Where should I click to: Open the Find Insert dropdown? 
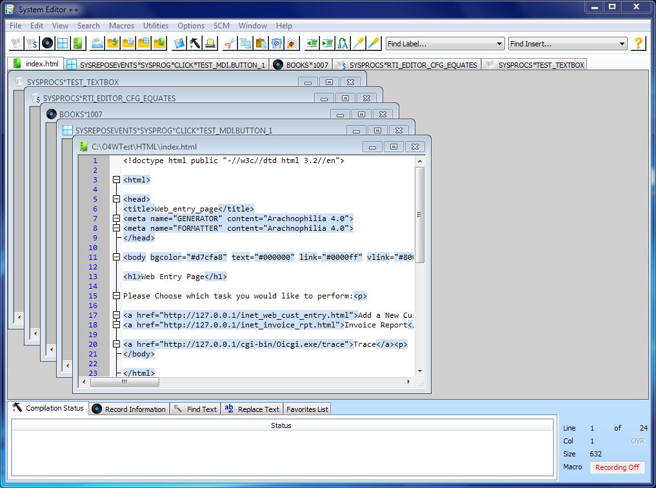(622, 43)
